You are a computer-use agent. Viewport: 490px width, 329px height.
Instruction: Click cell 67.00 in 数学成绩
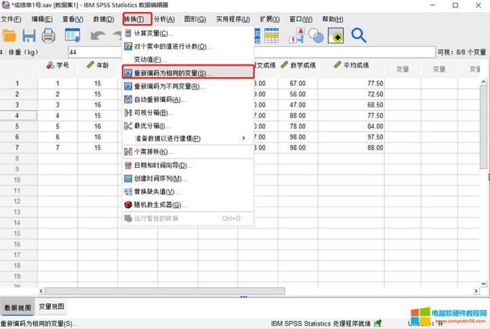pos(298,83)
